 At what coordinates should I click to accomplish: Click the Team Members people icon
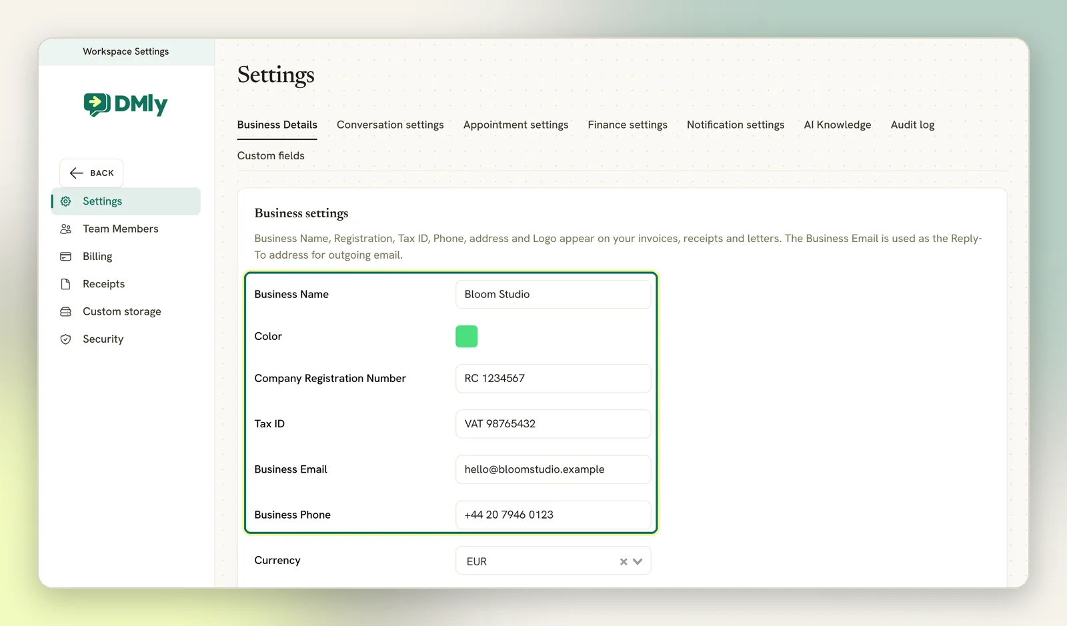point(65,229)
